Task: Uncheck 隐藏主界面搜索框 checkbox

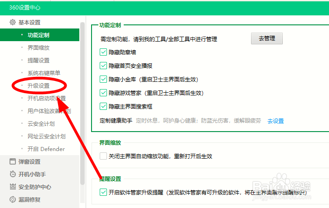Action: [103, 106]
